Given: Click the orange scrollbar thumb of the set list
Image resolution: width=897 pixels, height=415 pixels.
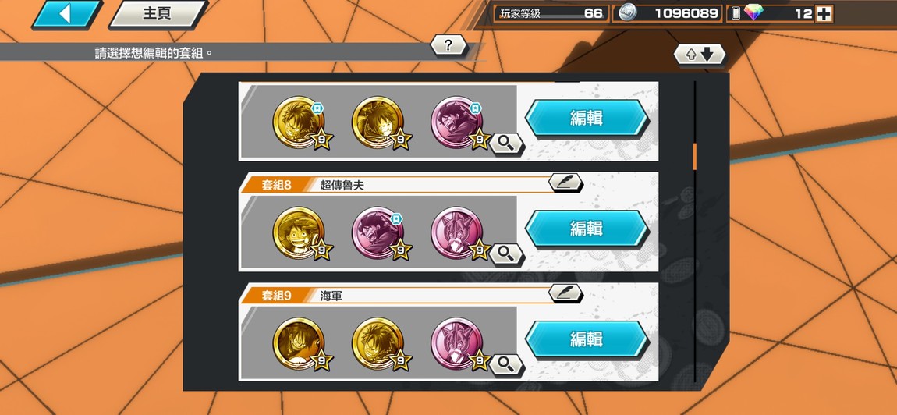Looking at the screenshot, I should [695, 157].
